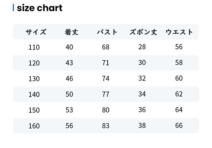Select the バスト column header
This screenshot has width=212, height=148.
pos(107,32)
